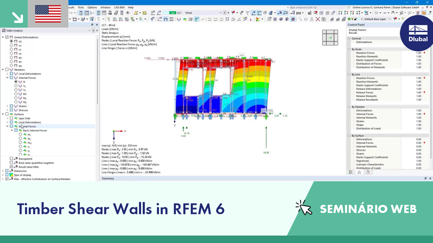433x243 pixels.
Task: Collapse the By Node section in Control Panel
Action: tap(349, 49)
